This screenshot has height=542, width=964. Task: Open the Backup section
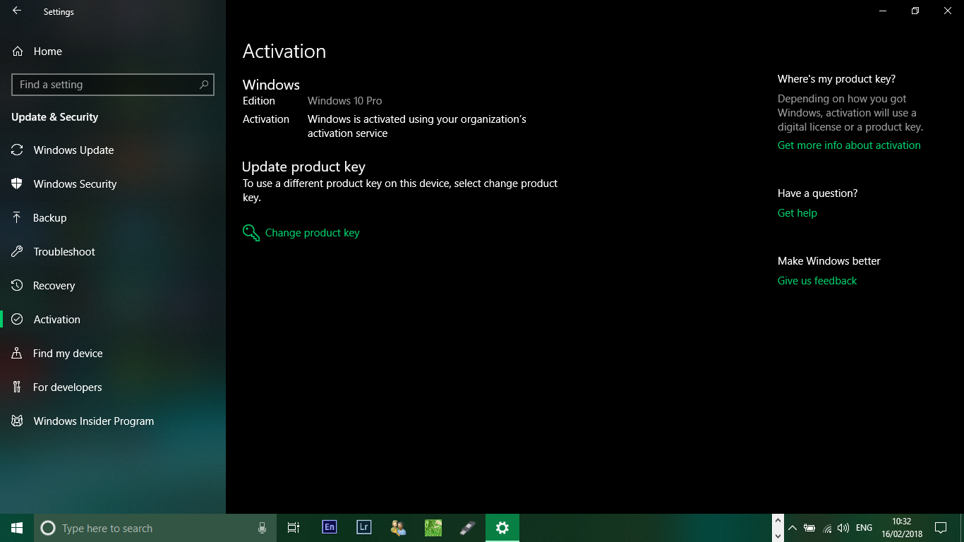coord(113,218)
